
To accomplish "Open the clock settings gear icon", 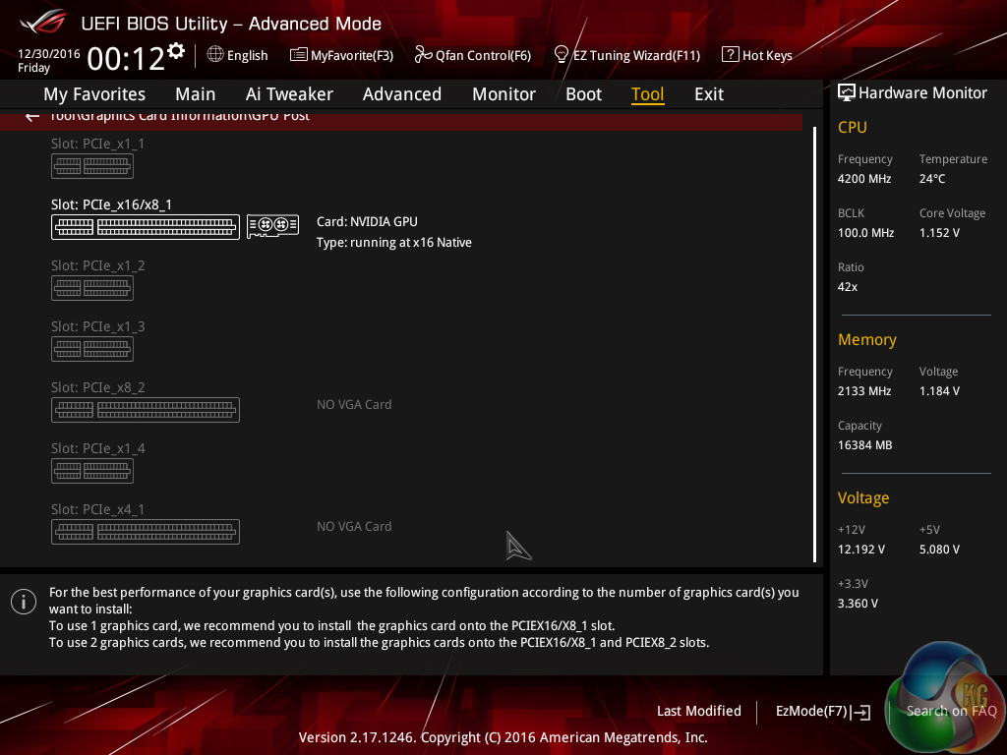I will pos(176,51).
